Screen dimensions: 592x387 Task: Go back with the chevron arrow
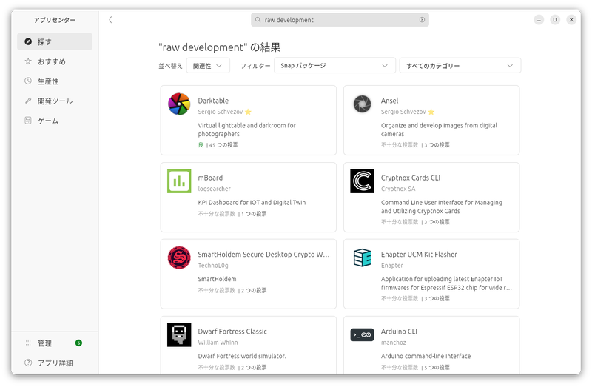(110, 20)
